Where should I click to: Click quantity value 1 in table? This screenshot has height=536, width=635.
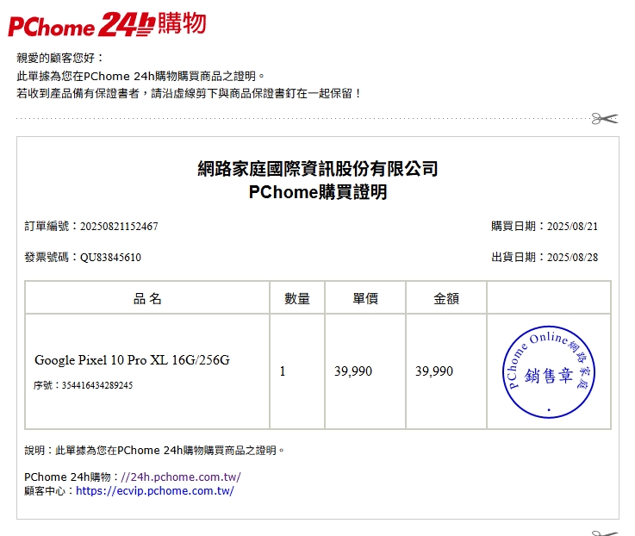coord(283,371)
